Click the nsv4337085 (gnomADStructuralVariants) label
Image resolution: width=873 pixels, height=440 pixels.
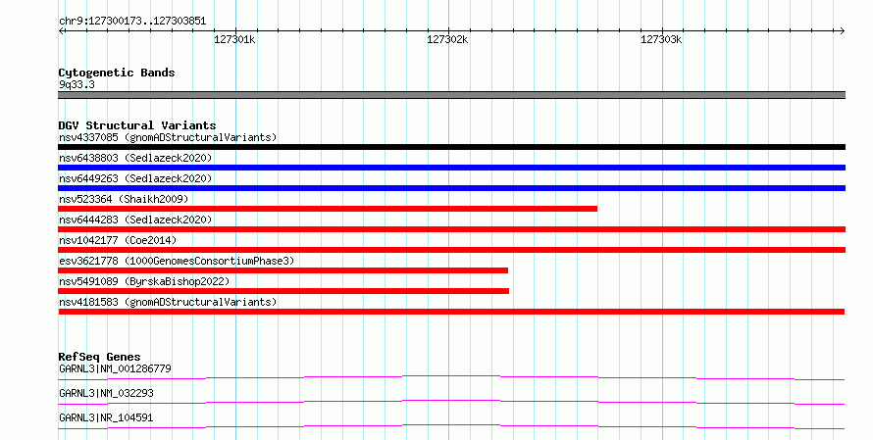tap(168, 137)
